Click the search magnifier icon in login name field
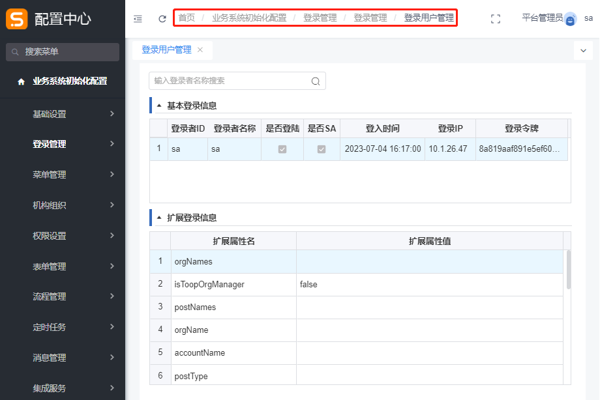This screenshot has height=400, width=600. pyautogui.click(x=316, y=81)
